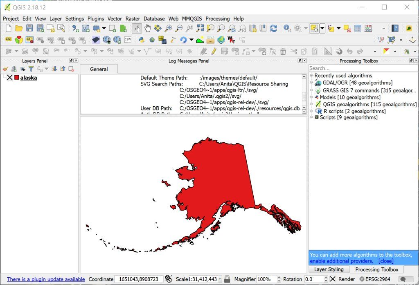Toggle the scale lock padlock icon

227,279
